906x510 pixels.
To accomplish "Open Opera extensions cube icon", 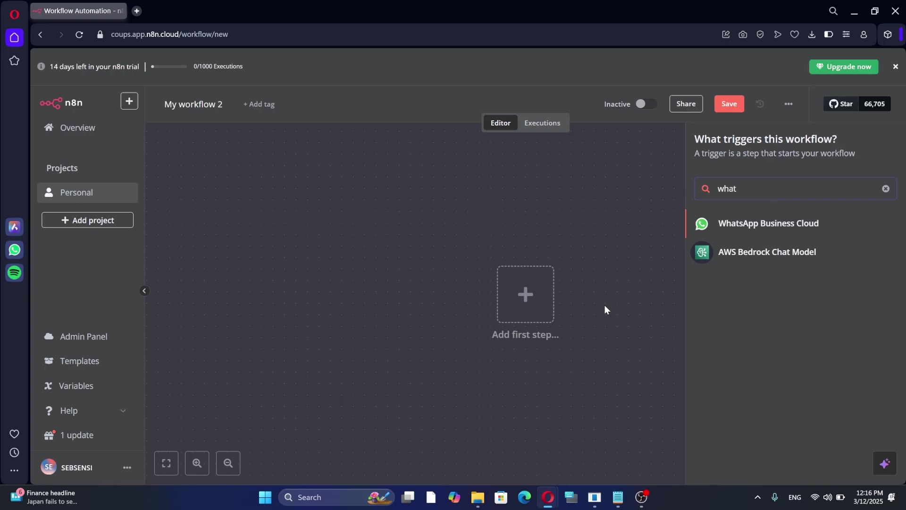I will 888,34.
